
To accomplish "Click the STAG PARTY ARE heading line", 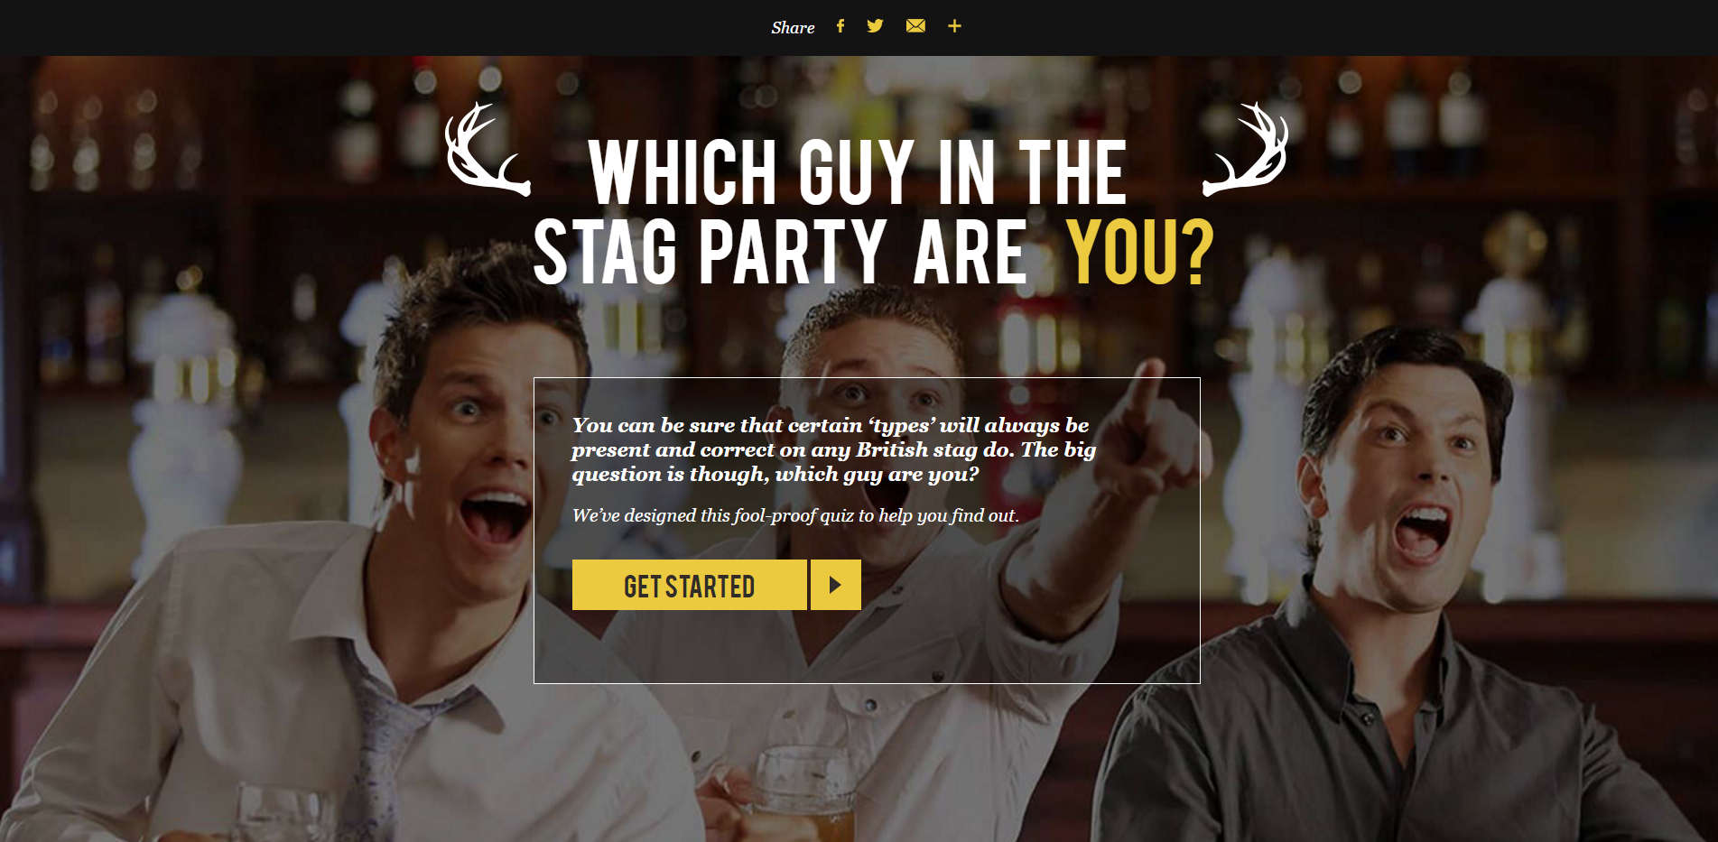I will coord(781,252).
